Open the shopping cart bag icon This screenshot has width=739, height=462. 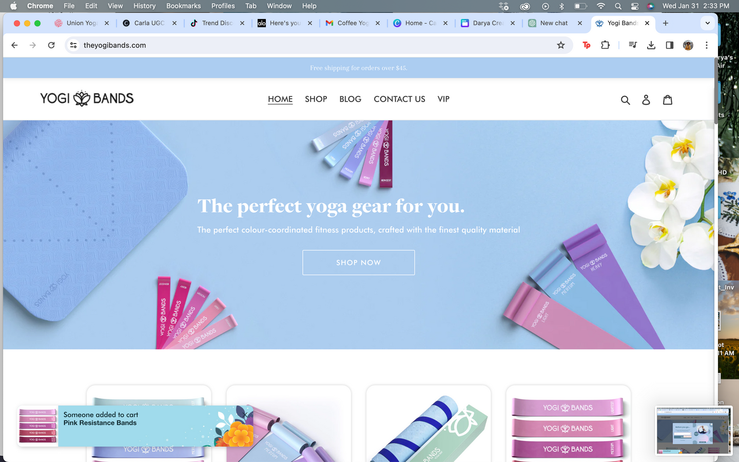667,100
